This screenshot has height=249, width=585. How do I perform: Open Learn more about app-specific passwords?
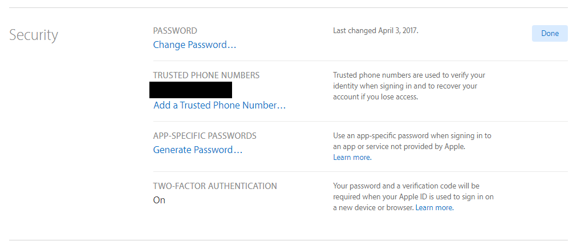tap(352, 158)
